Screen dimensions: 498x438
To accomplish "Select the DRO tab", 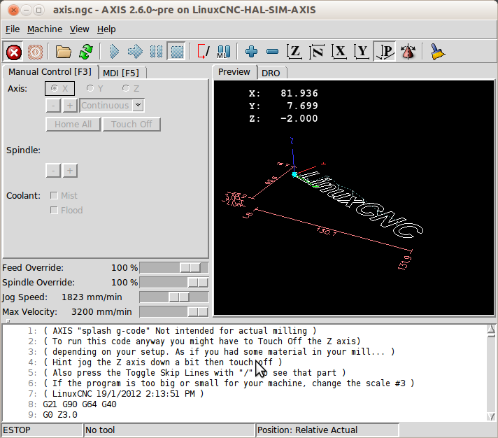I will (271, 73).
